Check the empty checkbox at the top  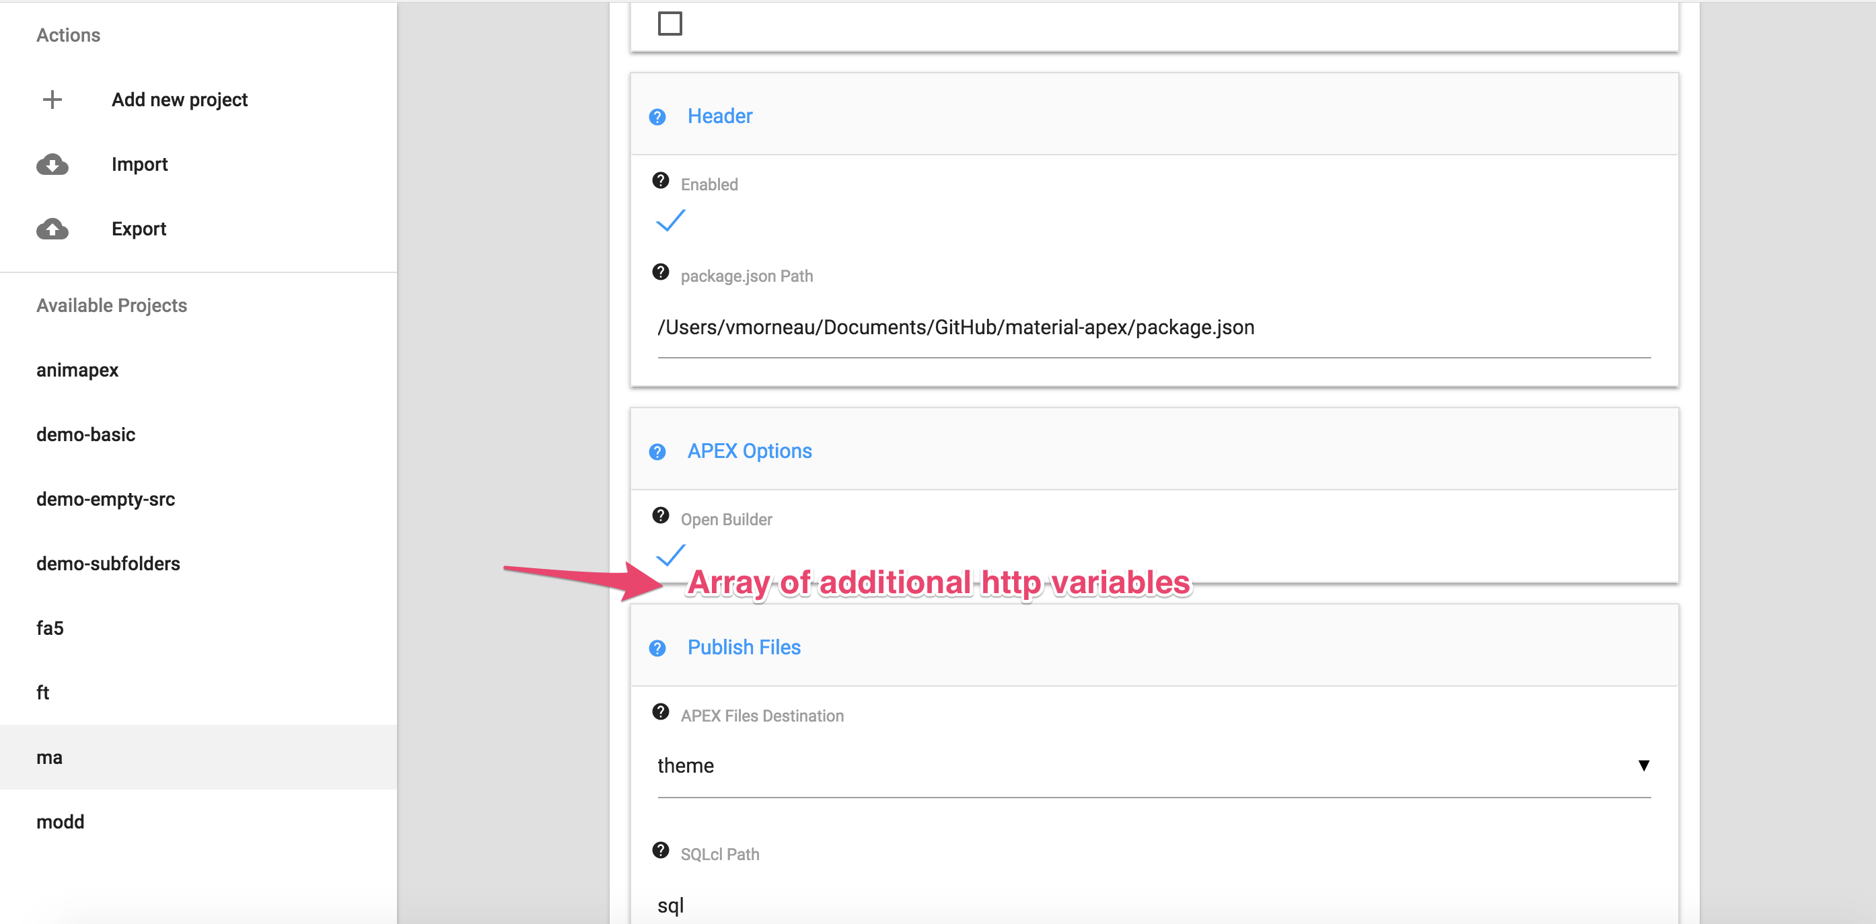pos(671,23)
